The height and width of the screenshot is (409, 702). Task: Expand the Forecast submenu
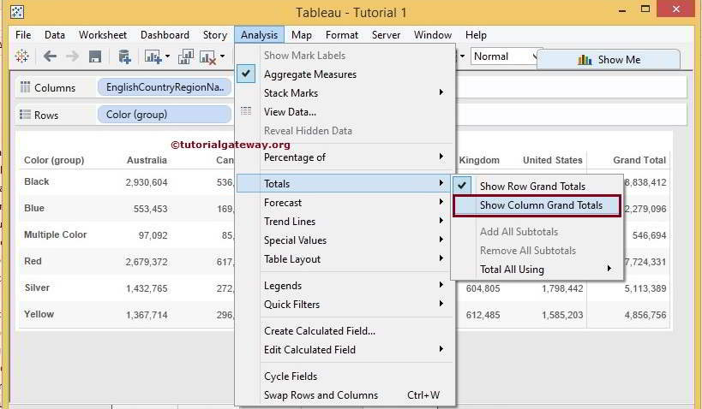[441, 202]
